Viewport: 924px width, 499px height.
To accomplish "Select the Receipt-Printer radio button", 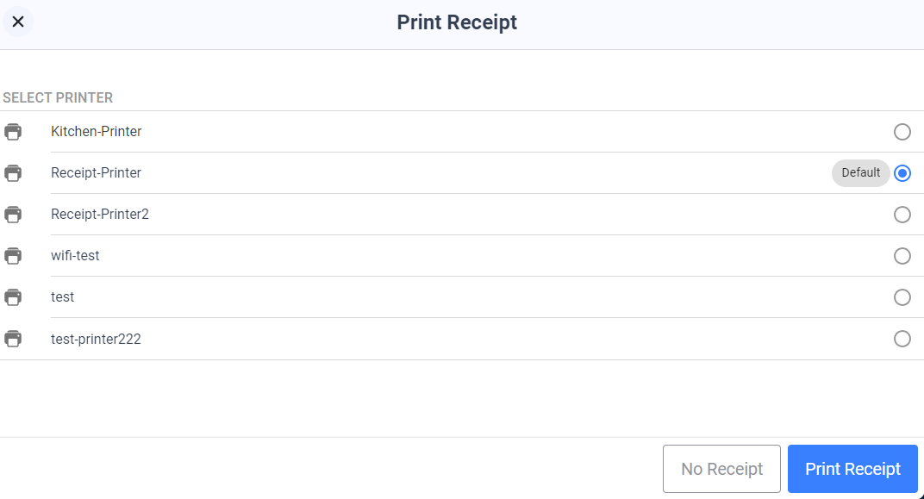I will 902,173.
